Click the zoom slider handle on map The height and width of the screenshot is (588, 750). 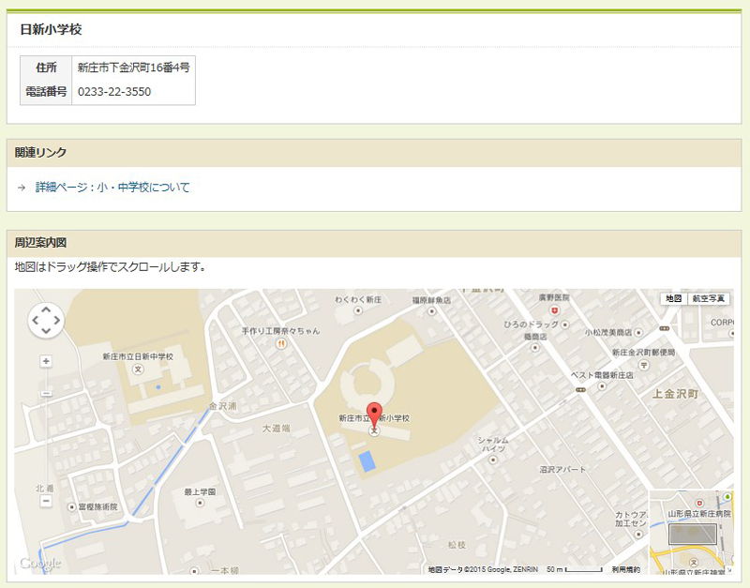click(46, 393)
